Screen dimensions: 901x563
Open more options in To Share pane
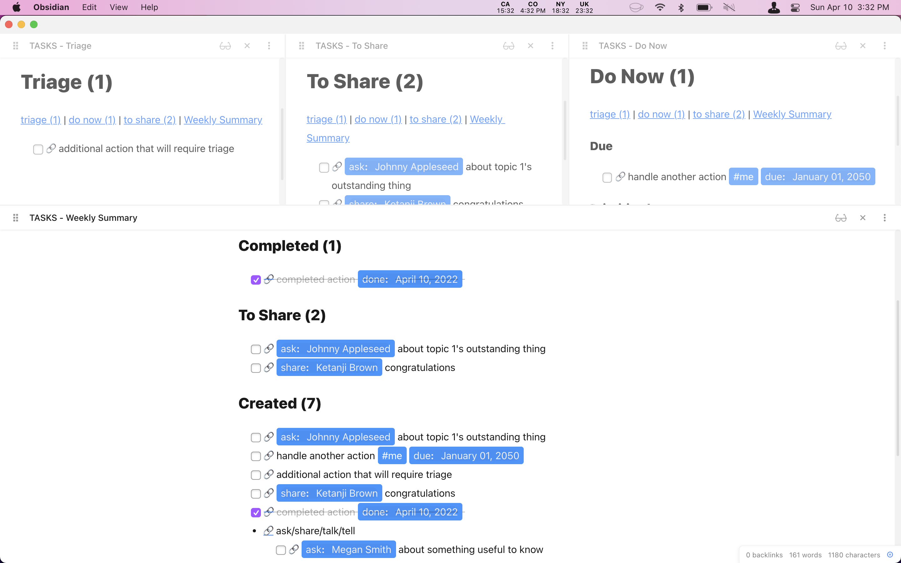(x=552, y=46)
